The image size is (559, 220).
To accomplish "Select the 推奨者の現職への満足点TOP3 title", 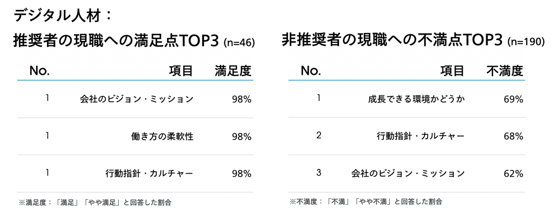I will tap(117, 40).
